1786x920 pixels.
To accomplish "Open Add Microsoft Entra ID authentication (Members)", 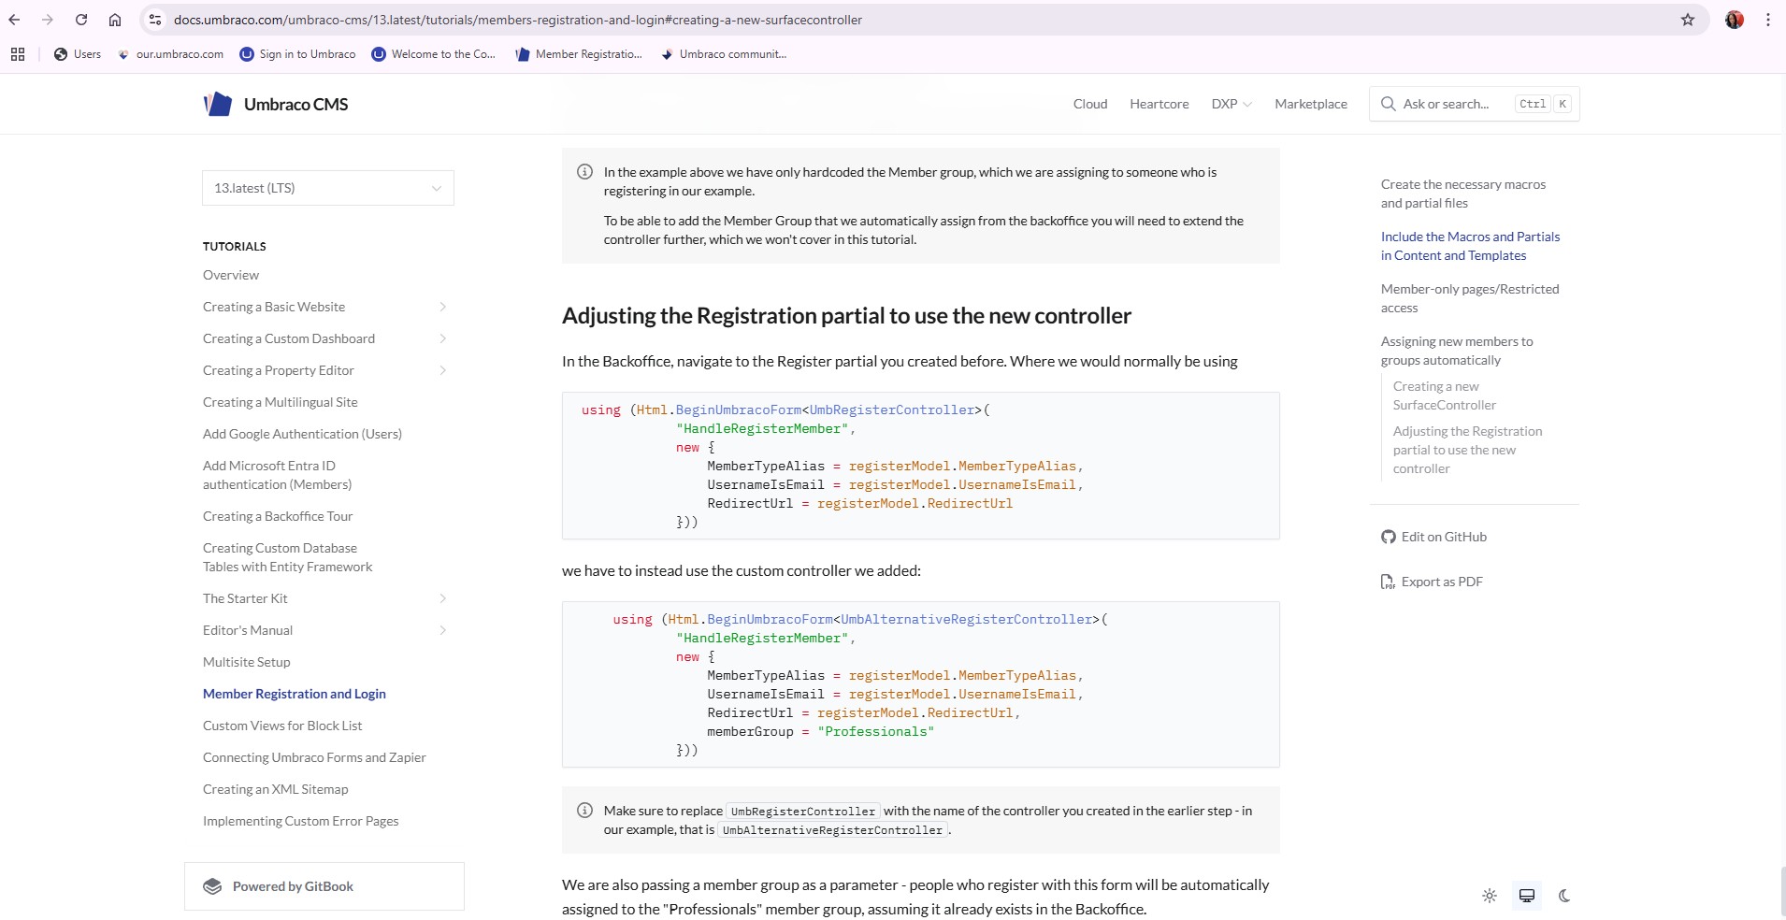I will click(278, 475).
